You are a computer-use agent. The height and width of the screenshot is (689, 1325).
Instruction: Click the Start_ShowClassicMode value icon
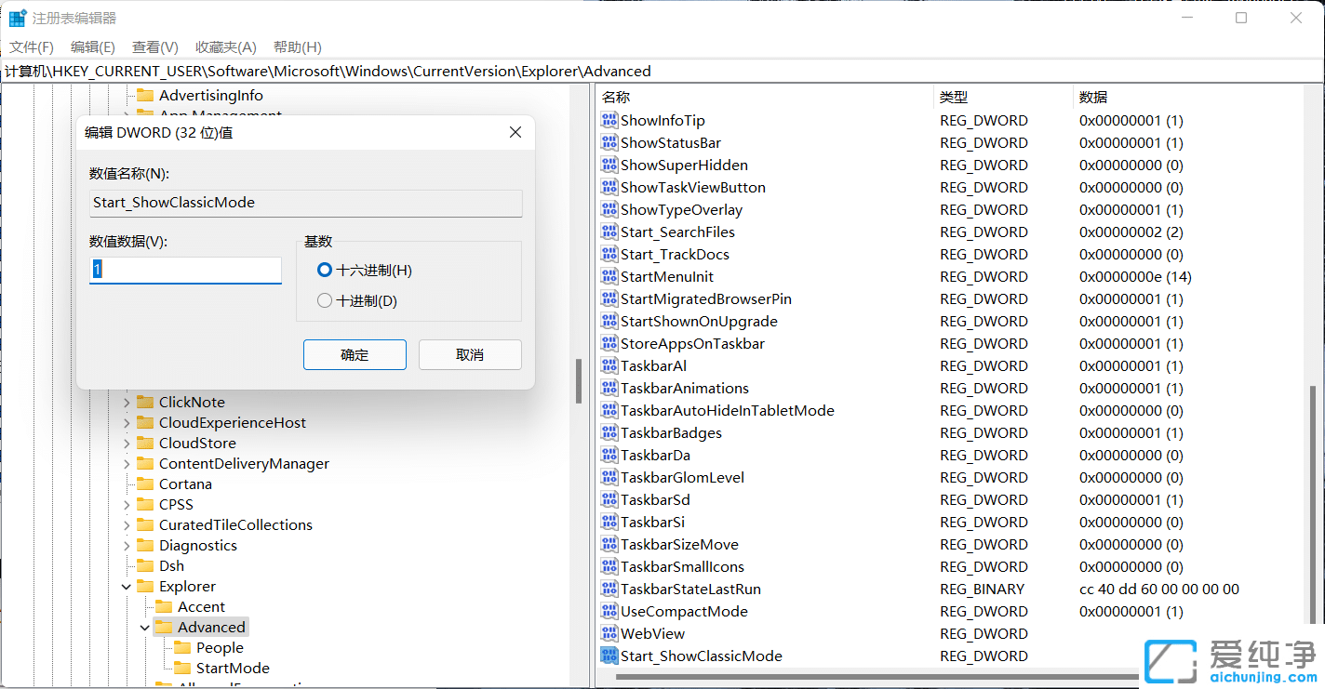(609, 656)
